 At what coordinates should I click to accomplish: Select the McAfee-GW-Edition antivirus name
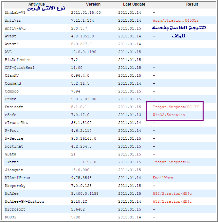coord(24,201)
